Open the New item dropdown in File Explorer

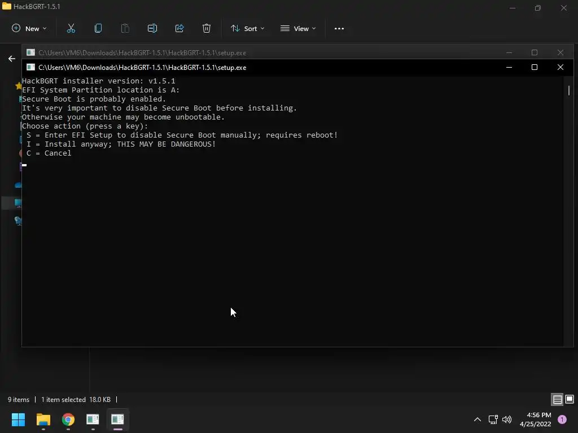tap(29, 28)
